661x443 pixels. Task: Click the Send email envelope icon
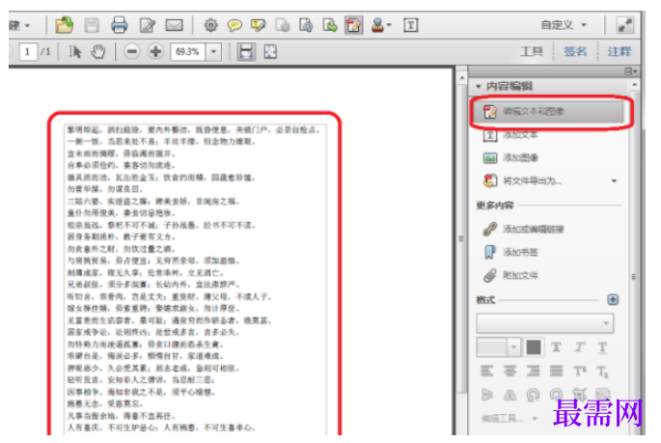pyautogui.click(x=174, y=26)
